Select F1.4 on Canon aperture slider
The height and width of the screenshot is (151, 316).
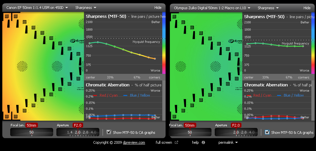coord(70,132)
